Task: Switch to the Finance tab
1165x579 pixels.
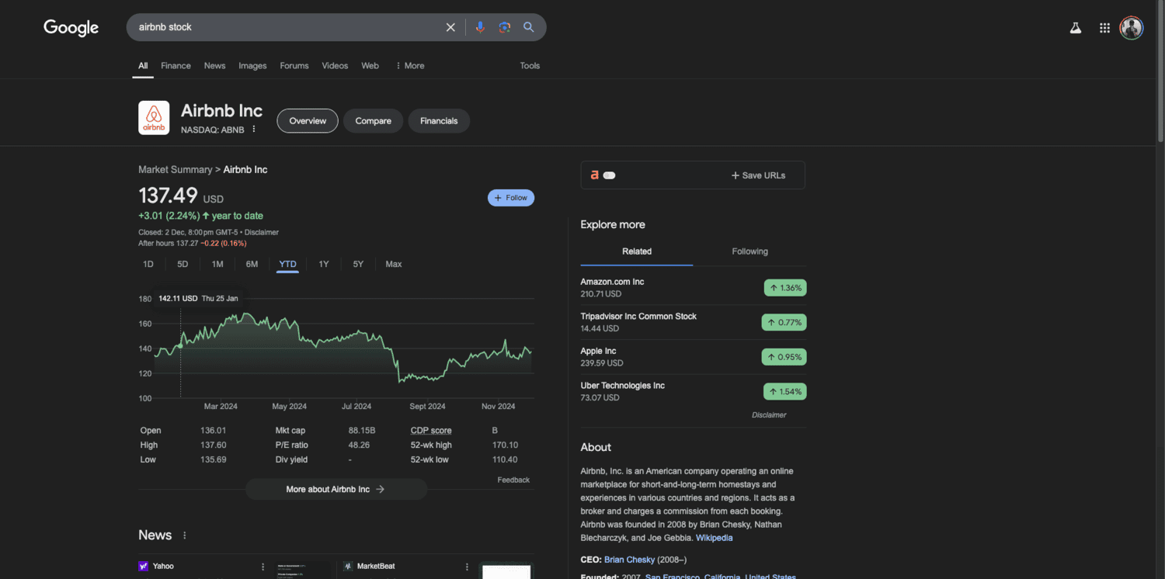Action: click(176, 66)
